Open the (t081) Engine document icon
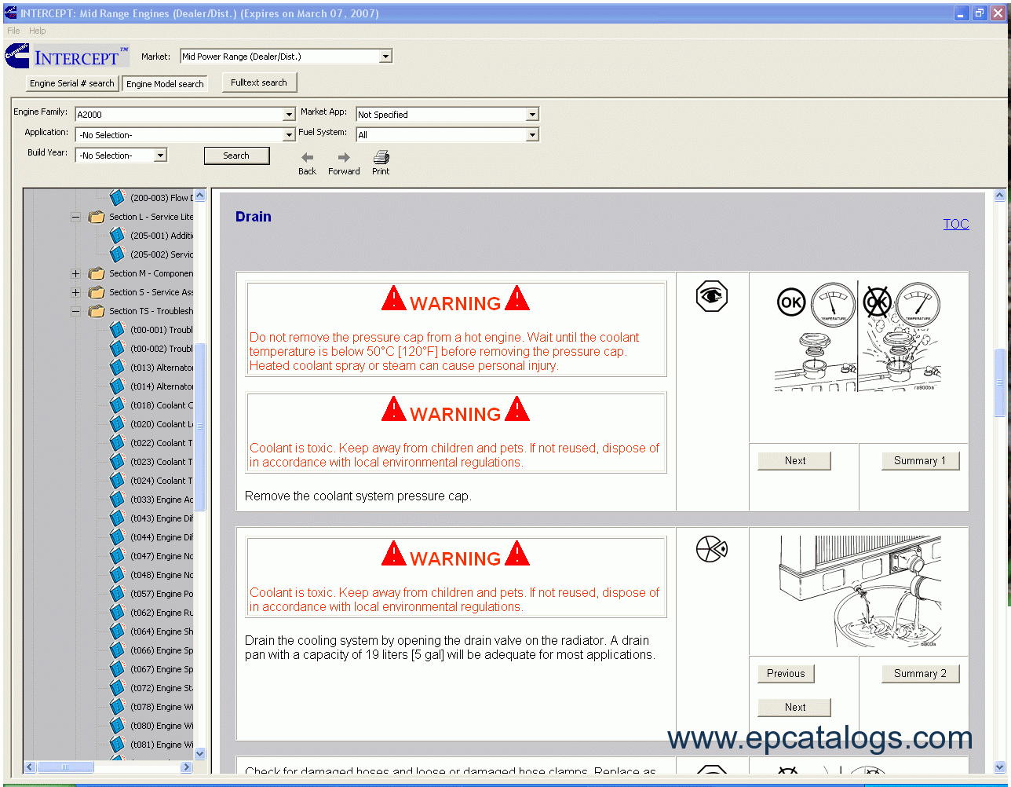1011x787 pixels. click(x=117, y=745)
